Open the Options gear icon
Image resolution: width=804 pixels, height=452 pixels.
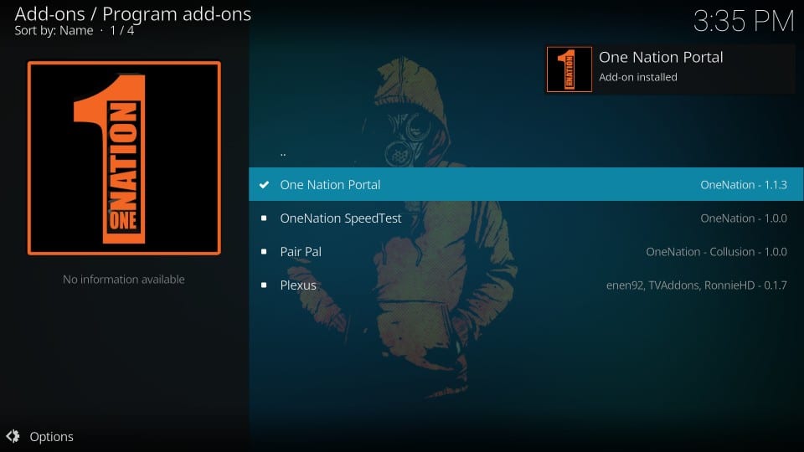point(13,437)
